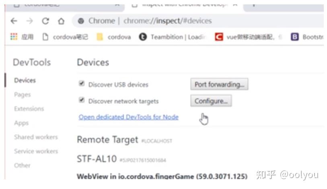327x189 pixels.
Task: Click the browser back arrow
Action: pyautogui.click(x=14, y=21)
